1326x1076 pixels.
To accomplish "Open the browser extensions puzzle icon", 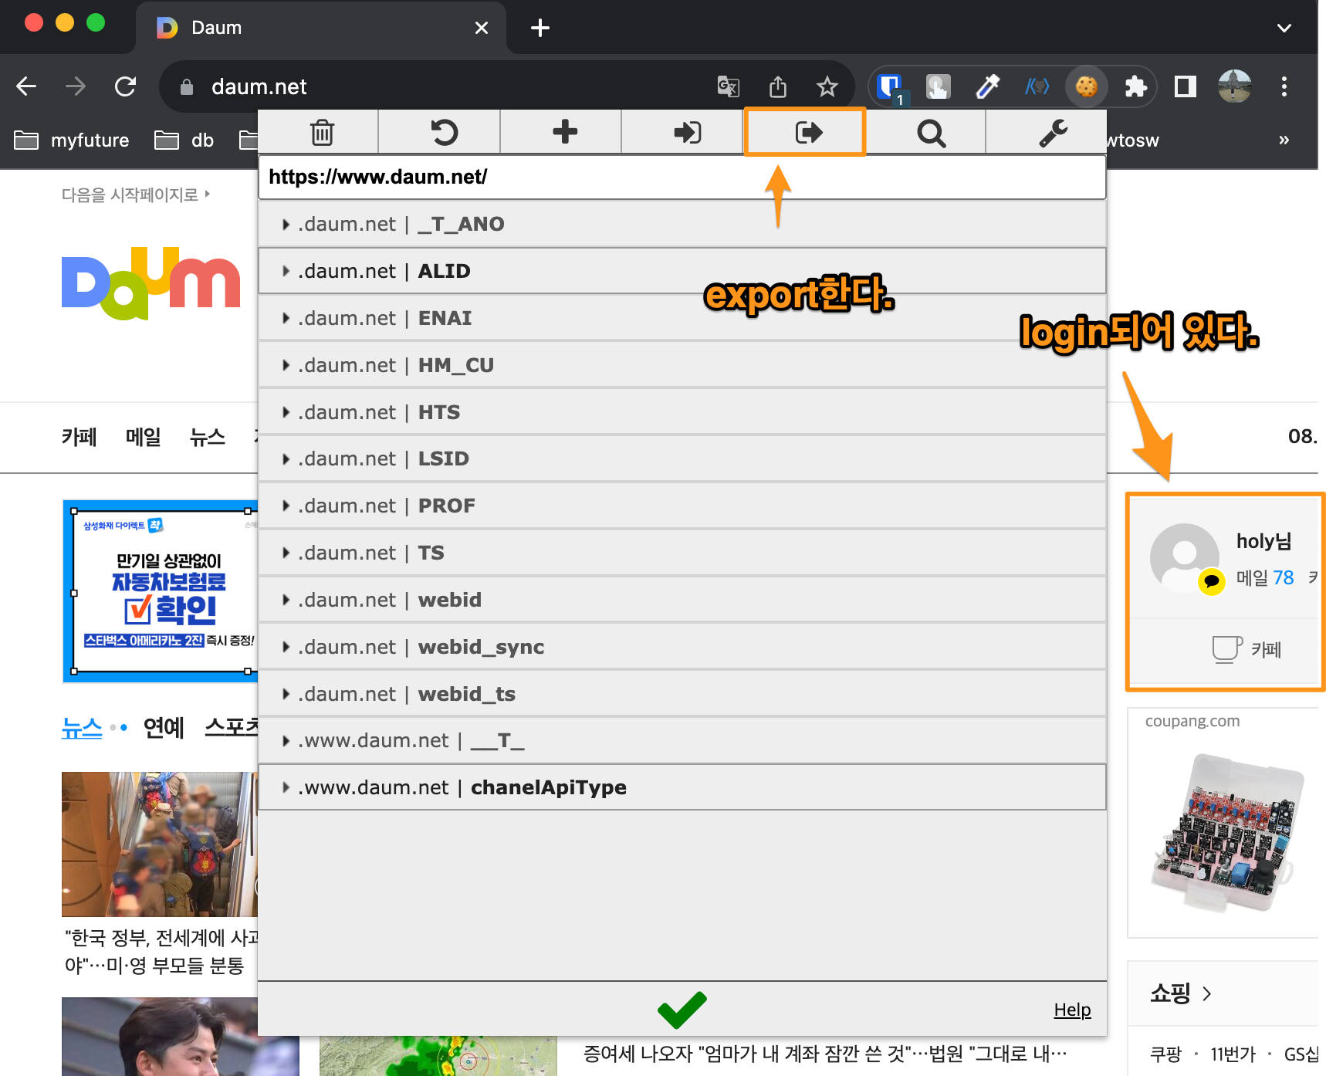I will tap(1135, 86).
